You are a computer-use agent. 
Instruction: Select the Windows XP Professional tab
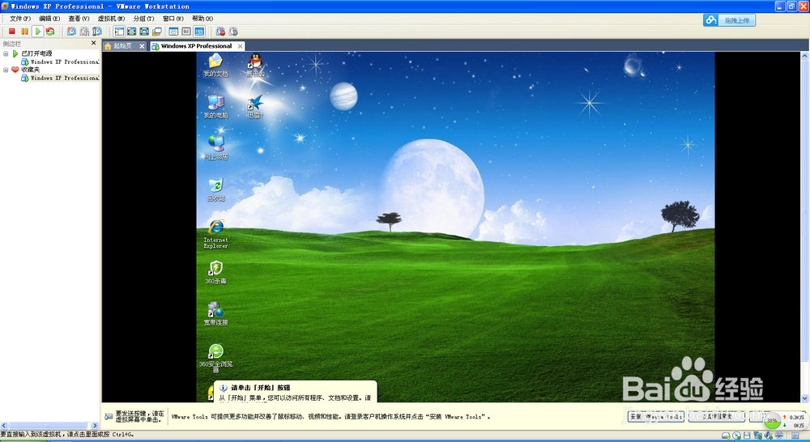(x=196, y=46)
